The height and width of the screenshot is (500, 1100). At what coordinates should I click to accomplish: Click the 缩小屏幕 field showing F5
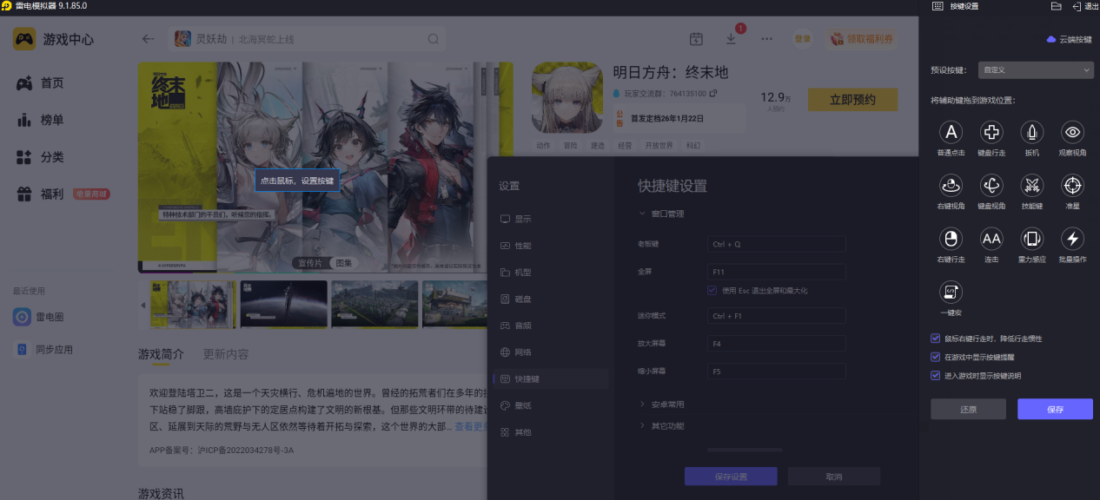point(776,372)
